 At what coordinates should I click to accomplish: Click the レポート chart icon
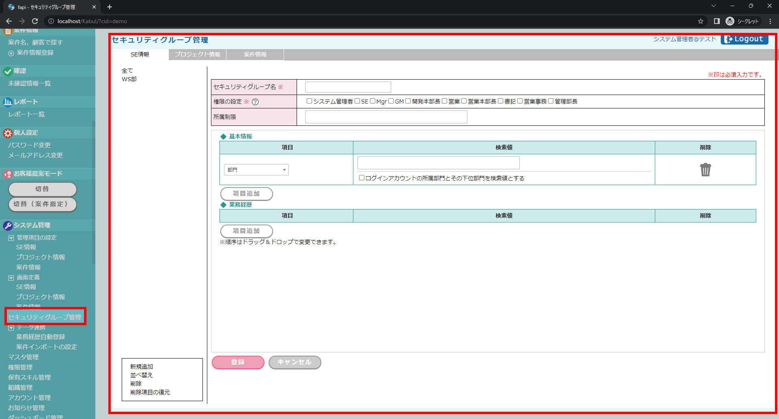tap(8, 102)
